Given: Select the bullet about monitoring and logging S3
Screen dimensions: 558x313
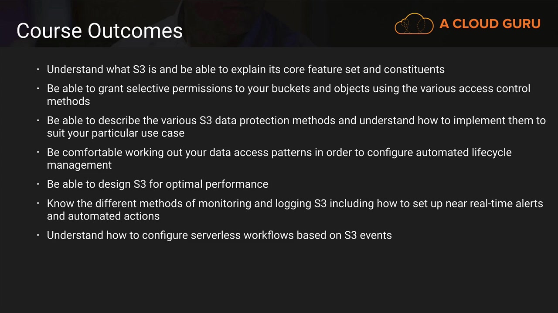Looking at the screenshot, I should (295, 203).
